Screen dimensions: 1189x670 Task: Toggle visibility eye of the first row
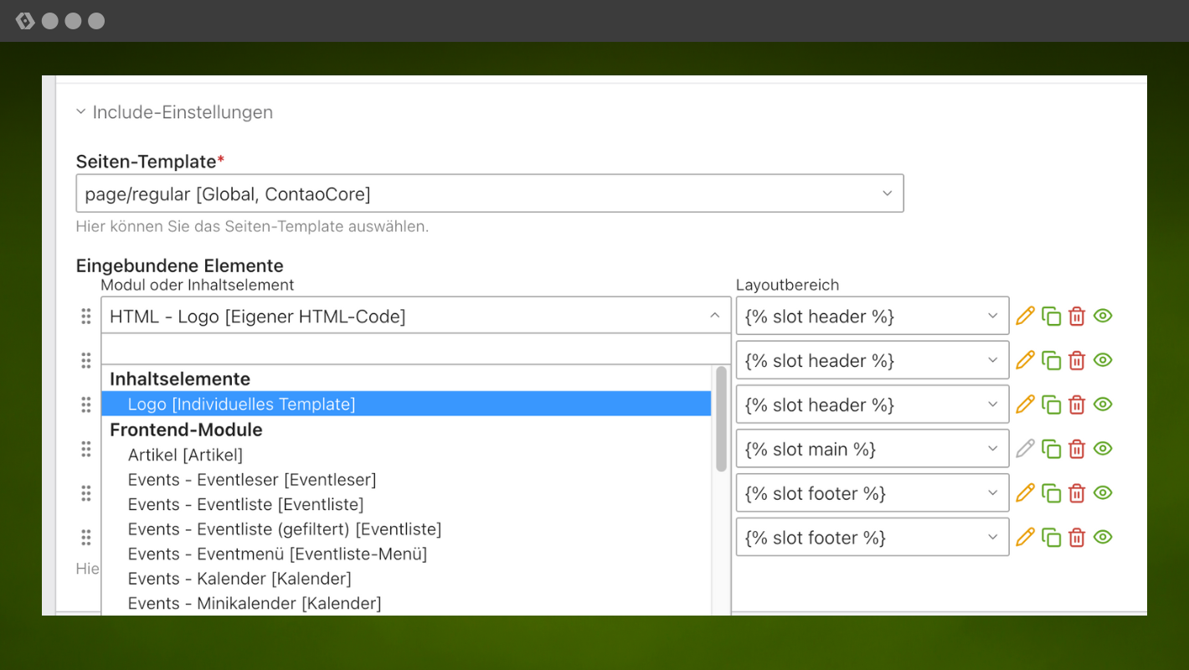click(1103, 316)
